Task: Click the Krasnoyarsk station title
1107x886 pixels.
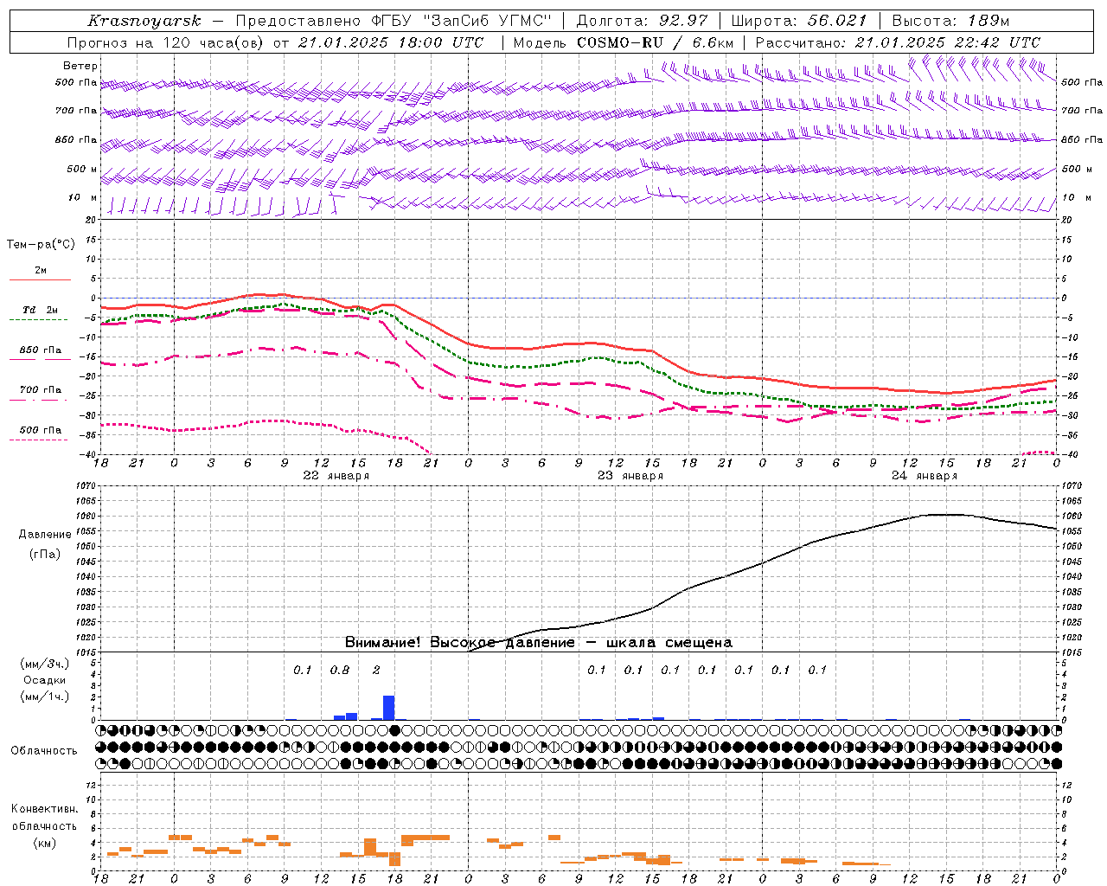Action: click(144, 21)
